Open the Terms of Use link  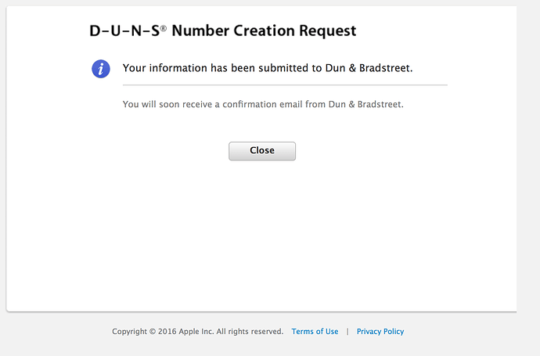tap(315, 331)
